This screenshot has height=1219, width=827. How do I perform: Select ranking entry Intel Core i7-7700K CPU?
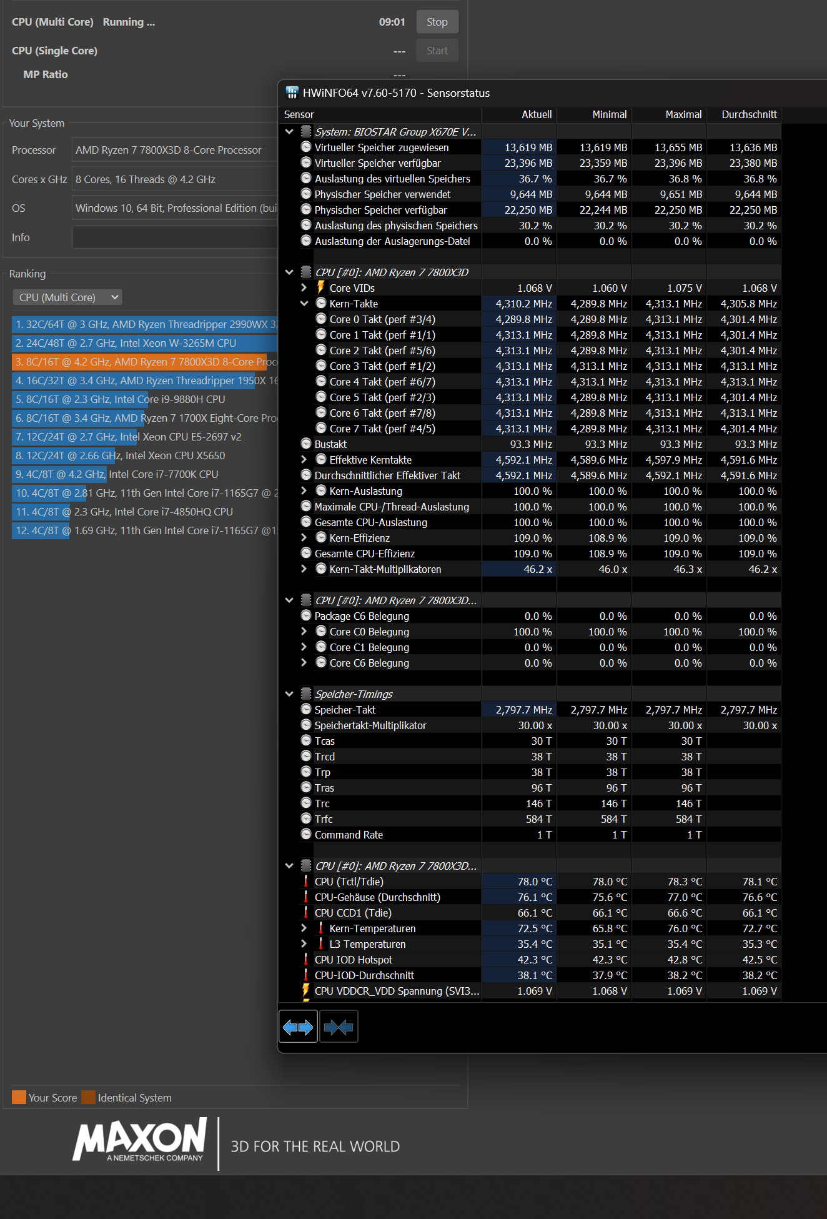pyautogui.click(x=145, y=474)
